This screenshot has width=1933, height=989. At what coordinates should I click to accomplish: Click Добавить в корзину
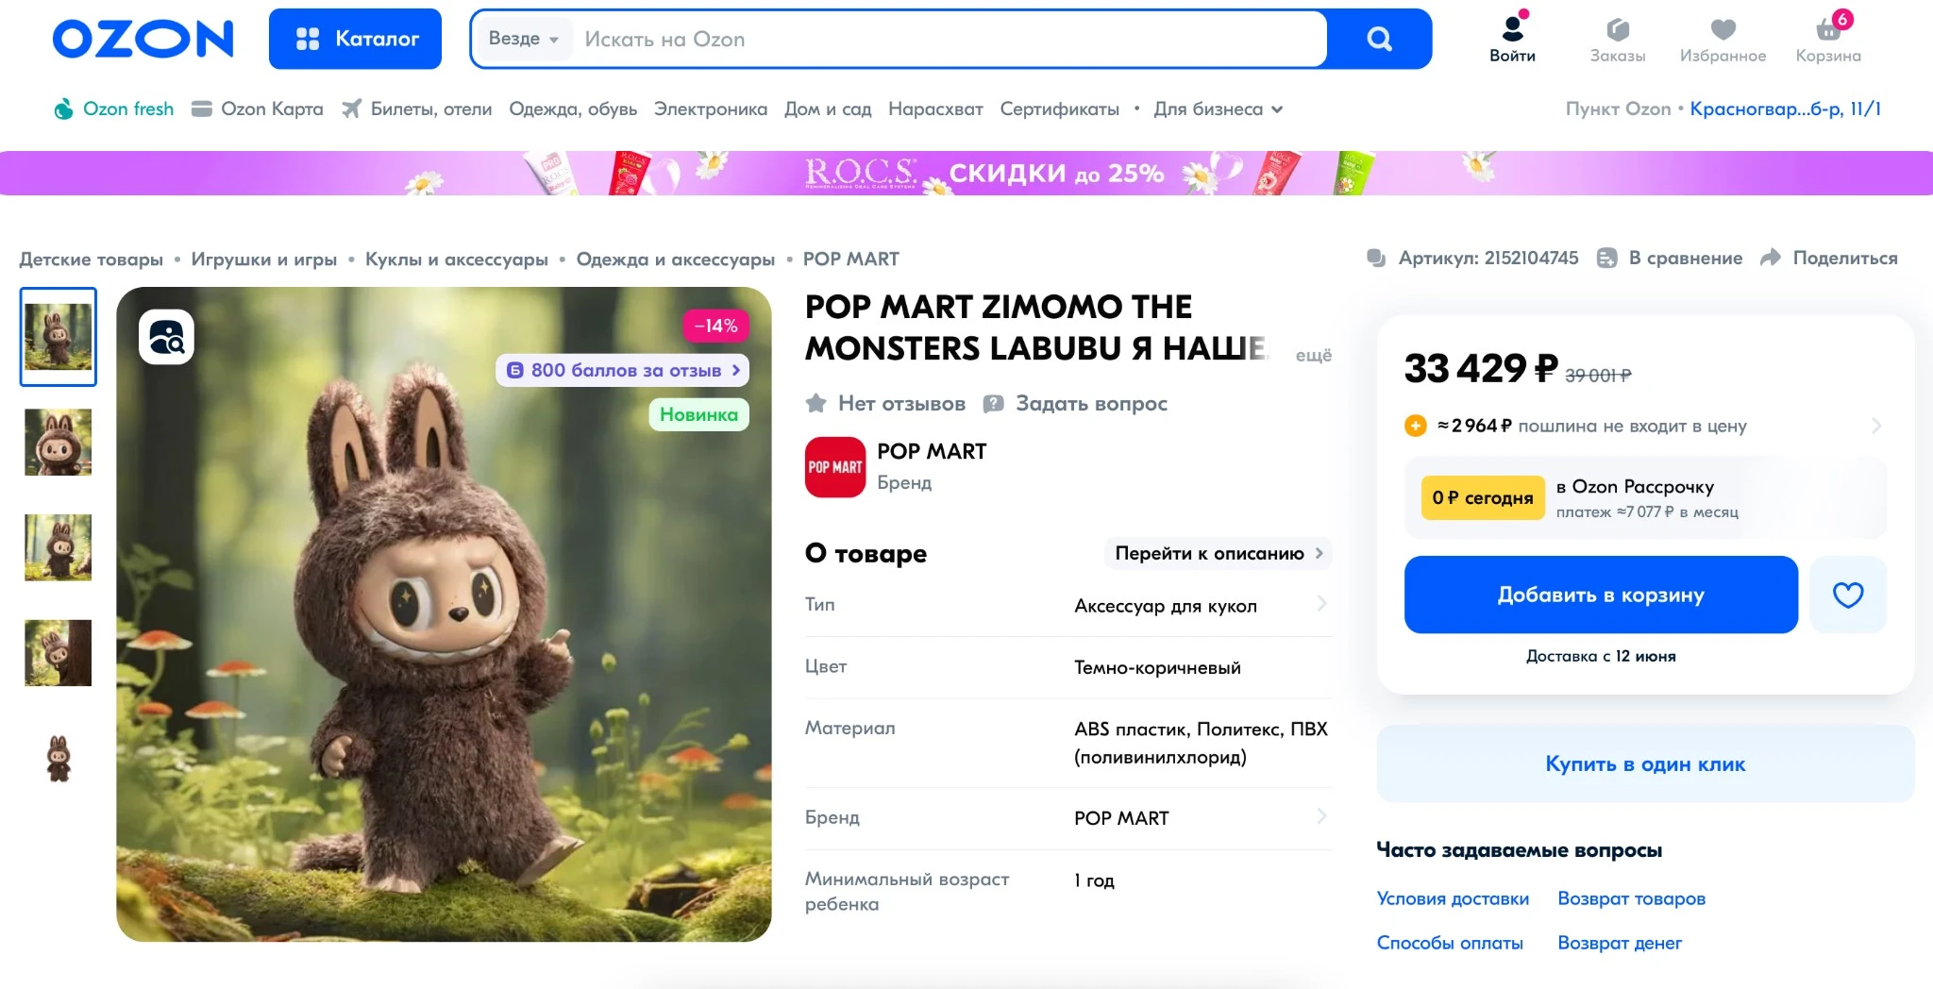pyautogui.click(x=1601, y=595)
